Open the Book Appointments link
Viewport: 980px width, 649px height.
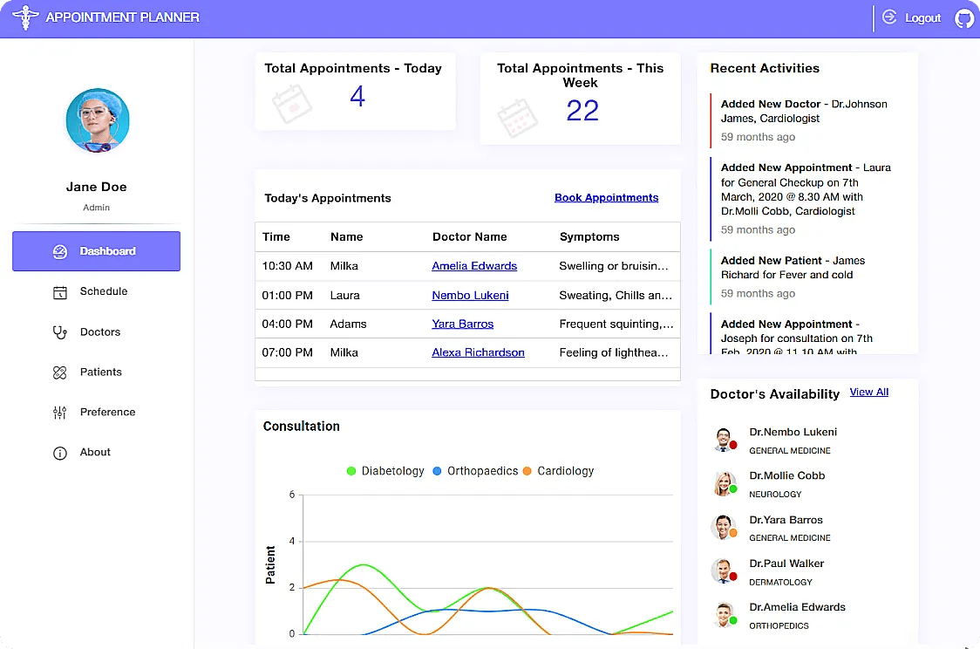pos(606,197)
